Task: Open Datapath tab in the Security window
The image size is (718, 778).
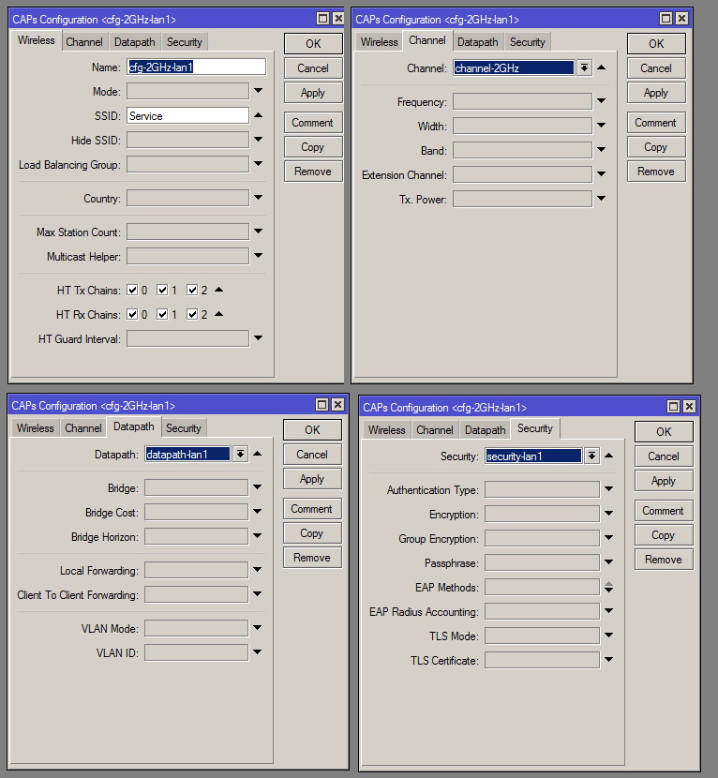Action: [x=485, y=429]
